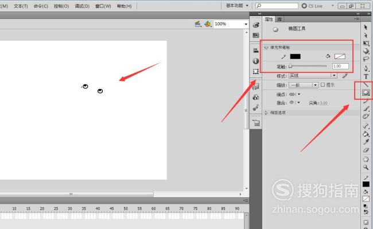Open the 调试(D) menu
Screen dimensions: 373x229
click(x=82, y=6)
